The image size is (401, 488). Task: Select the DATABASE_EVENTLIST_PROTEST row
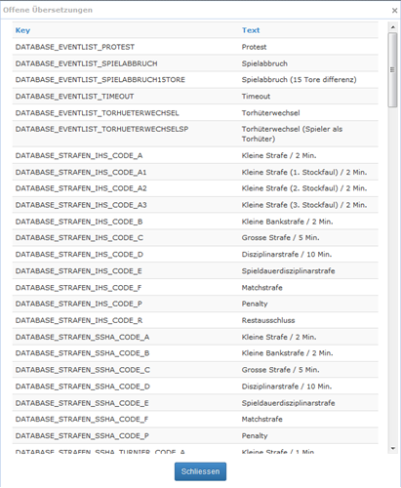pyautogui.click(x=195, y=47)
